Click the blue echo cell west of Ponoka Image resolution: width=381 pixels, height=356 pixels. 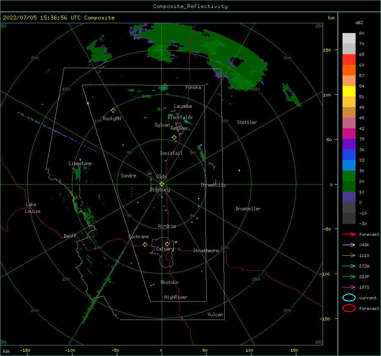(x=163, y=88)
